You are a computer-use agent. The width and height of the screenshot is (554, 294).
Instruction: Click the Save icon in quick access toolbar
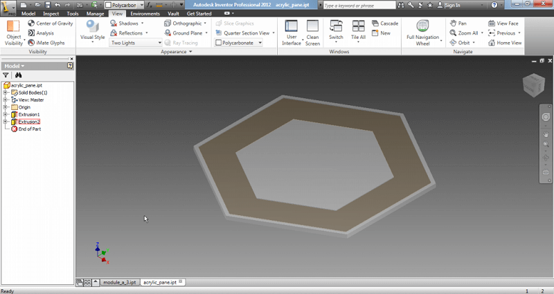coord(48,5)
